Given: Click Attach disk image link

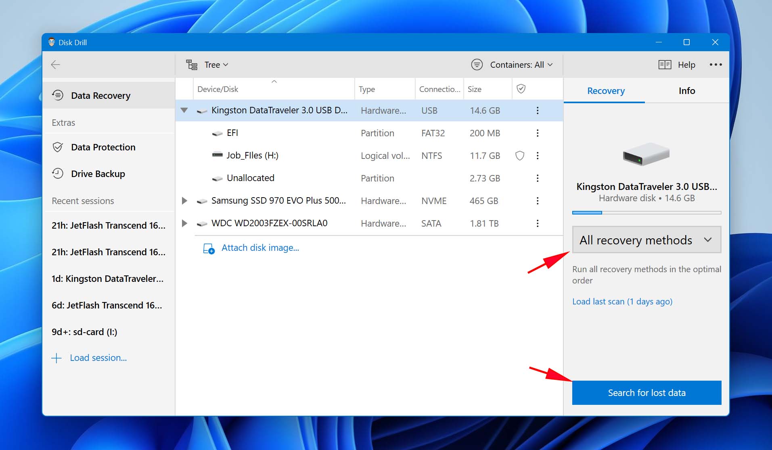Looking at the screenshot, I should pos(260,248).
